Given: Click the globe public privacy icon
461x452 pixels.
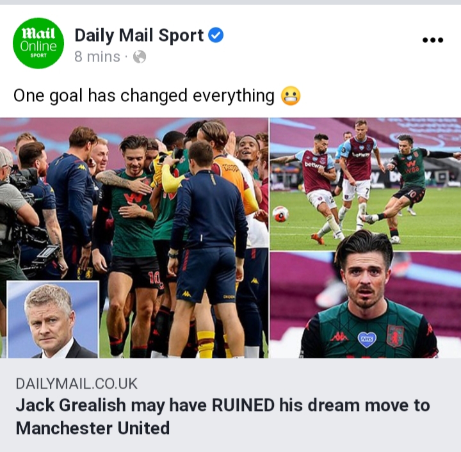Looking at the screenshot, I should tap(140, 57).
